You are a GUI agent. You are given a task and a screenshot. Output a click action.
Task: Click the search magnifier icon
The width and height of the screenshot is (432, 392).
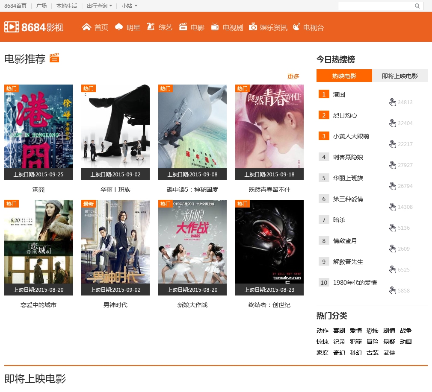417,6
